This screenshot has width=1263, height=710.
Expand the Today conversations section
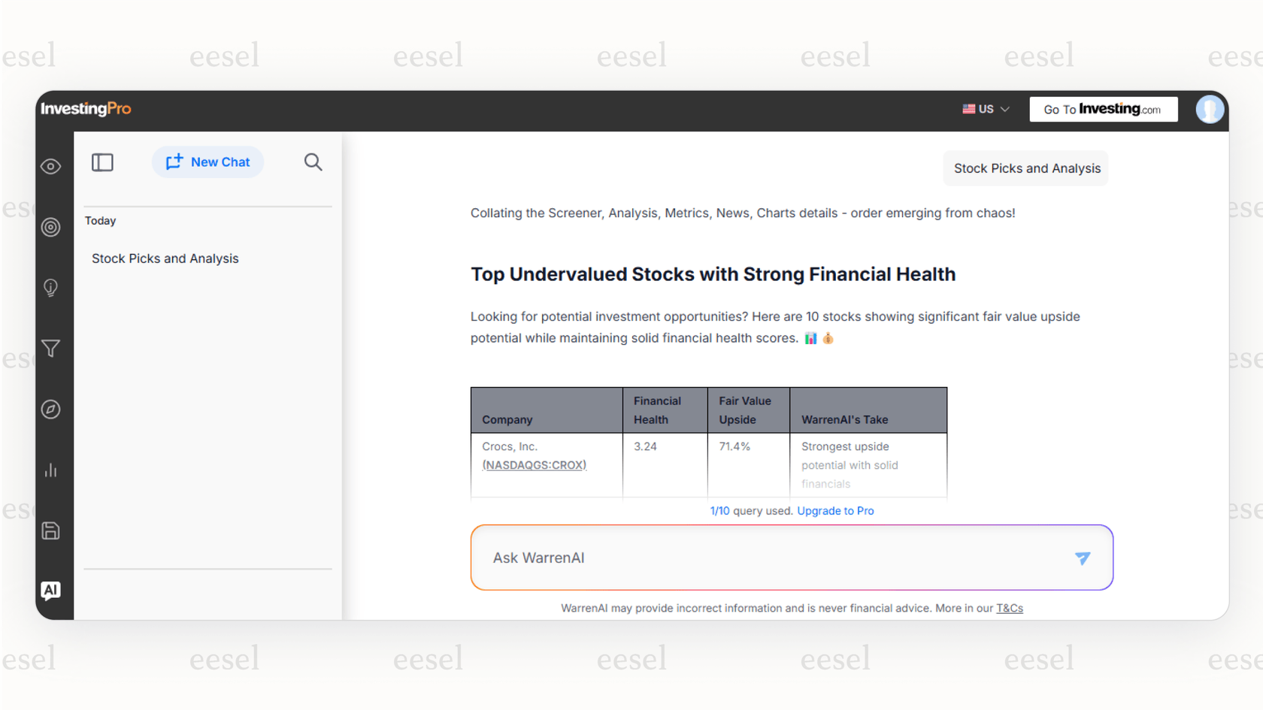tap(100, 220)
